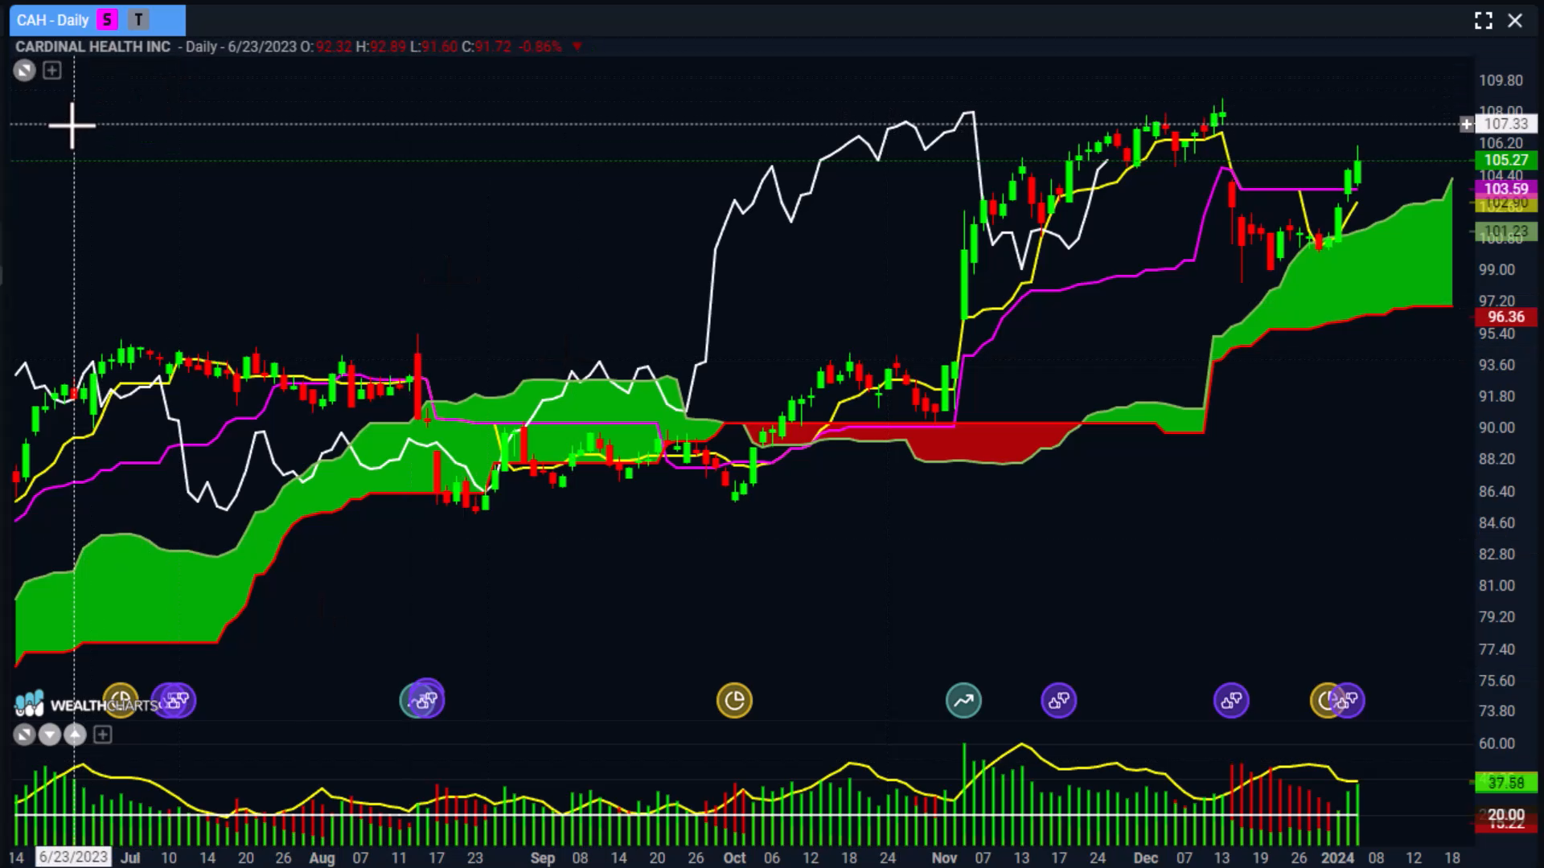Viewport: 1544px width, 868px height.
Task: Click the 60.00 indicator axis label
Action: point(1497,743)
